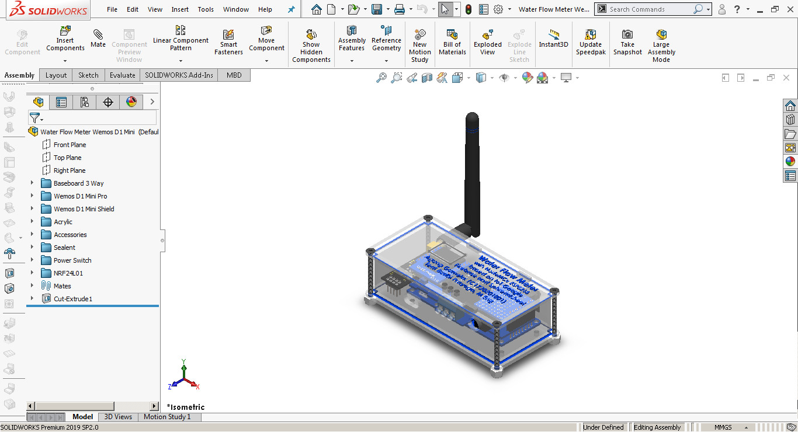Image resolution: width=798 pixels, height=432 pixels.
Task: Switch to the Evaluate tab
Action: [122, 75]
